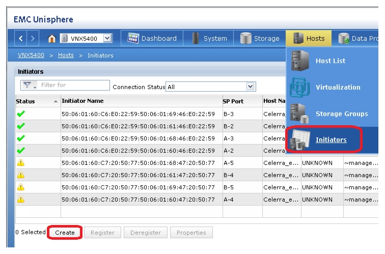Image resolution: width=385 pixels, height=254 pixels.
Task: Click the Initiators link in Hosts menu
Action: pyautogui.click(x=331, y=139)
